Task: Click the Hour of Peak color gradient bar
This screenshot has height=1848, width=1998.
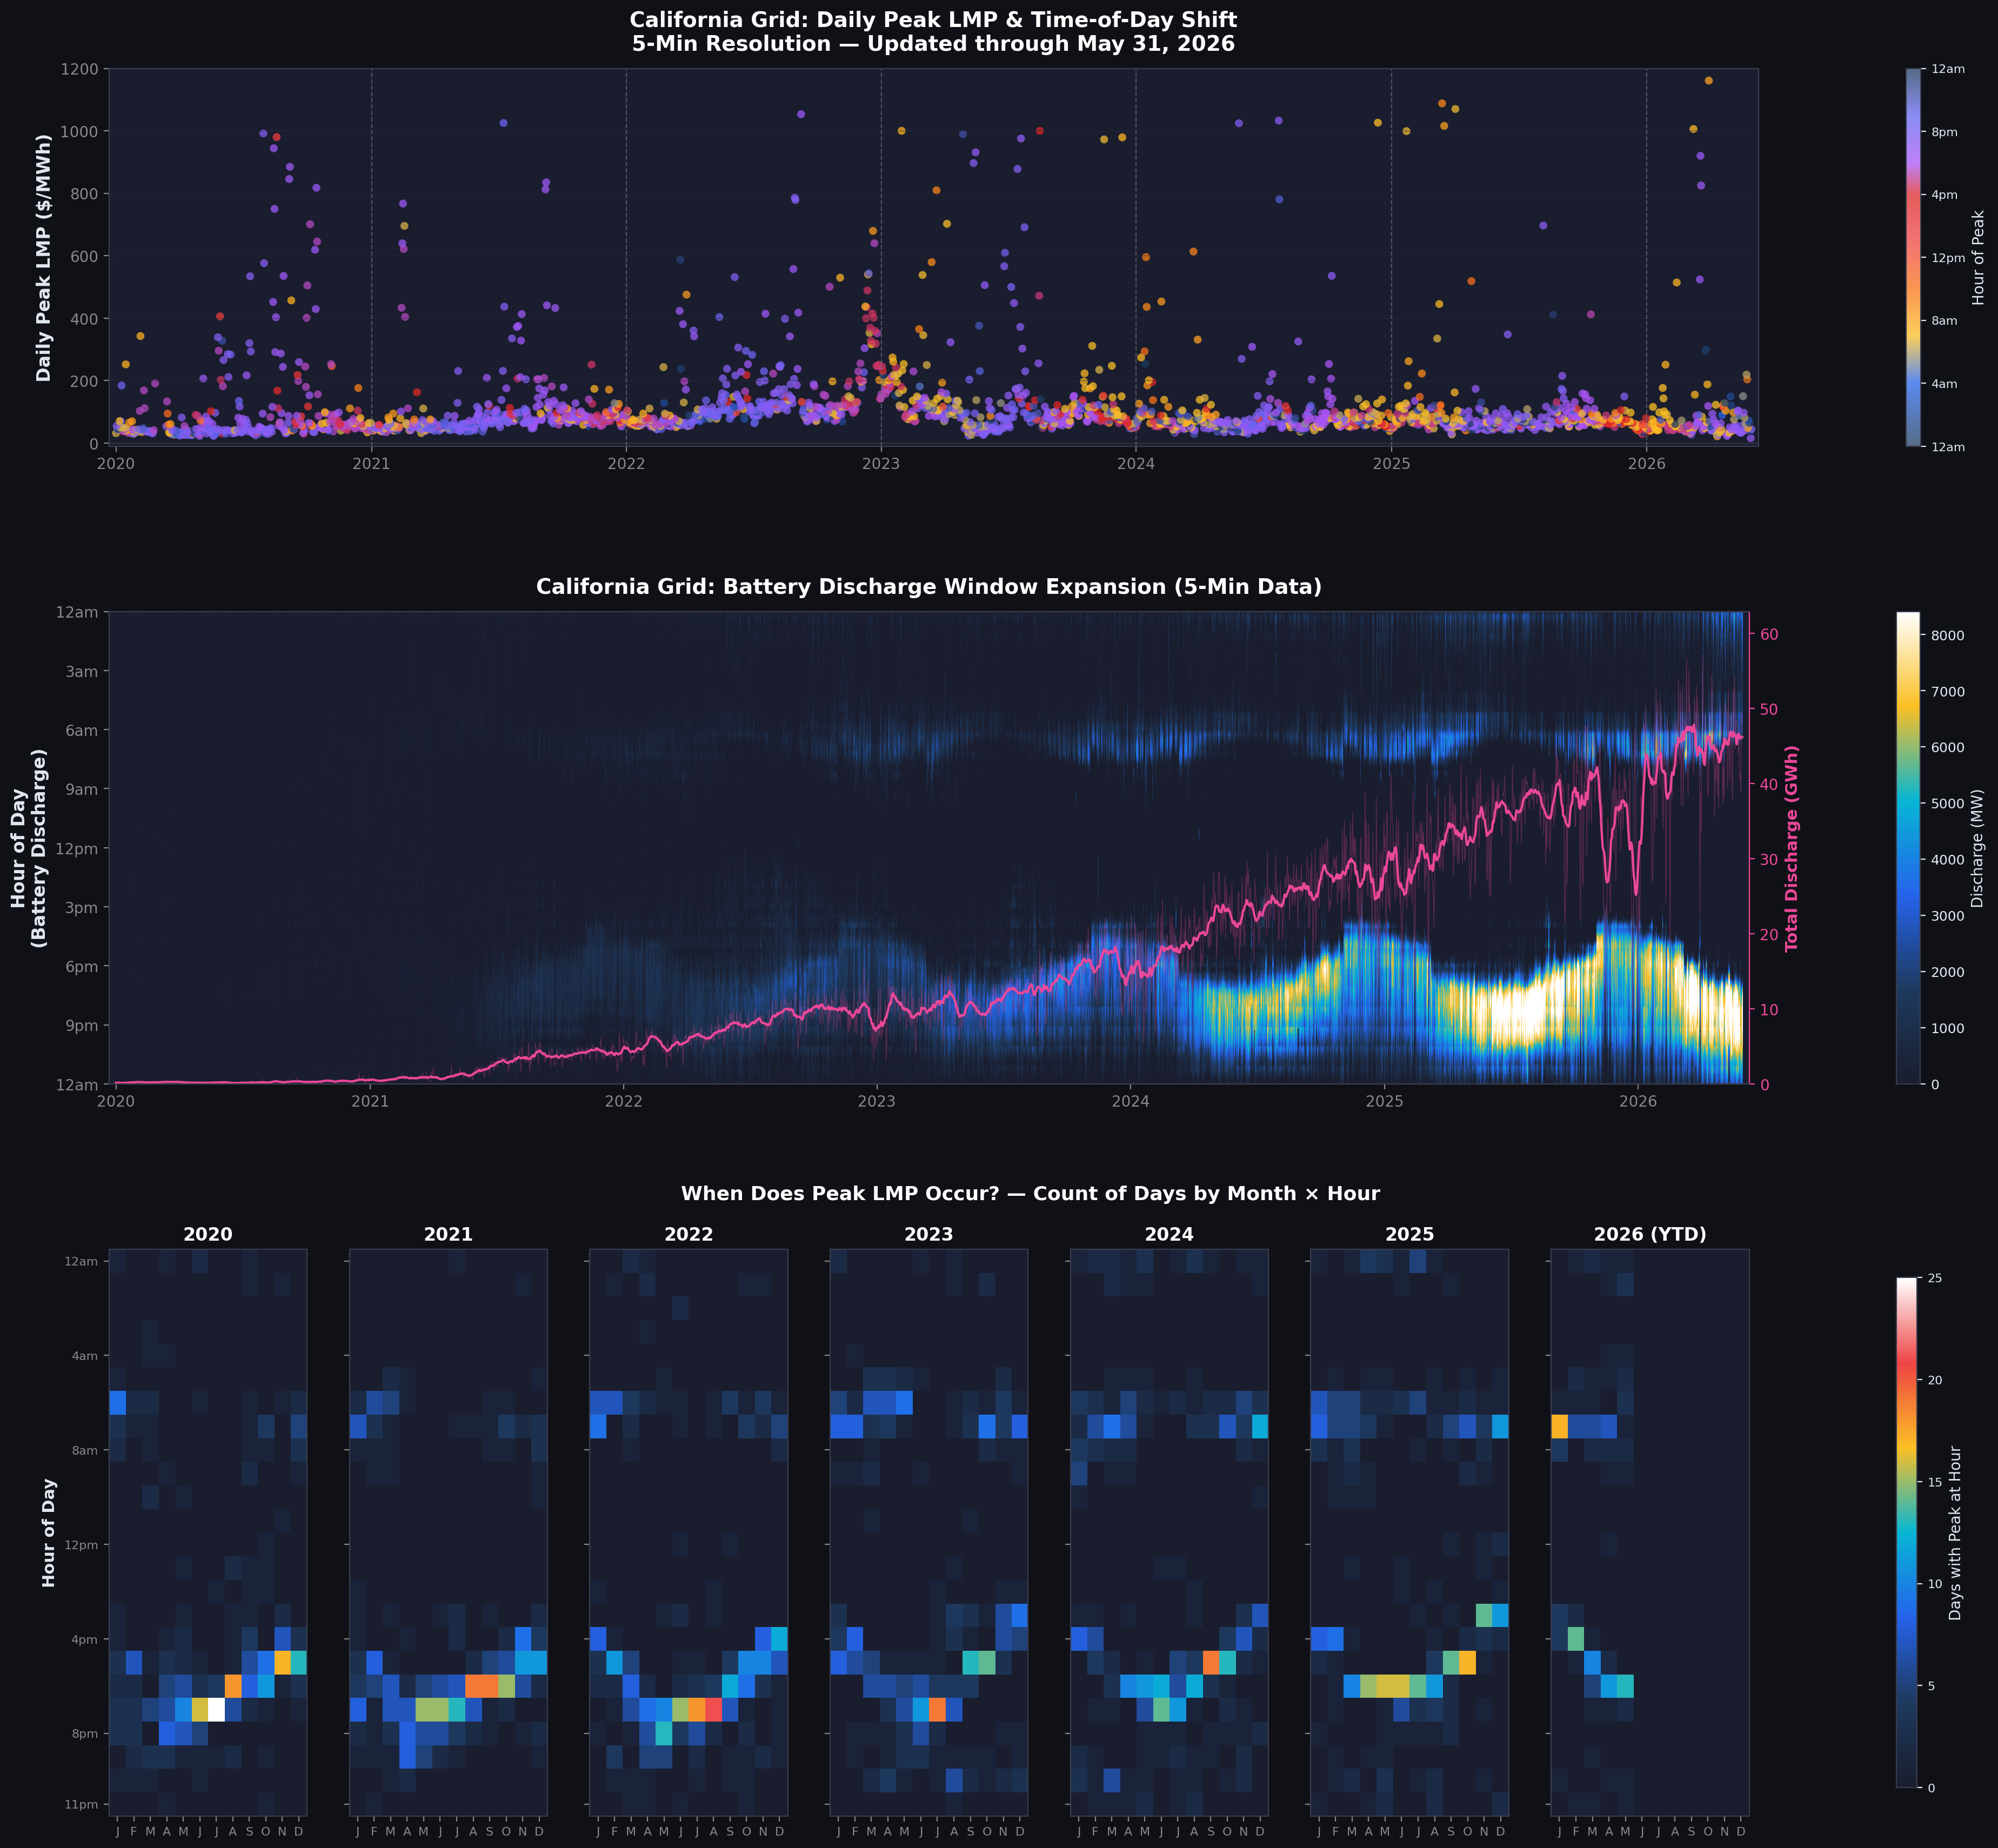Action: pyautogui.click(x=1913, y=258)
